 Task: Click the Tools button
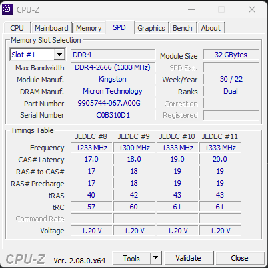(x=131, y=258)
